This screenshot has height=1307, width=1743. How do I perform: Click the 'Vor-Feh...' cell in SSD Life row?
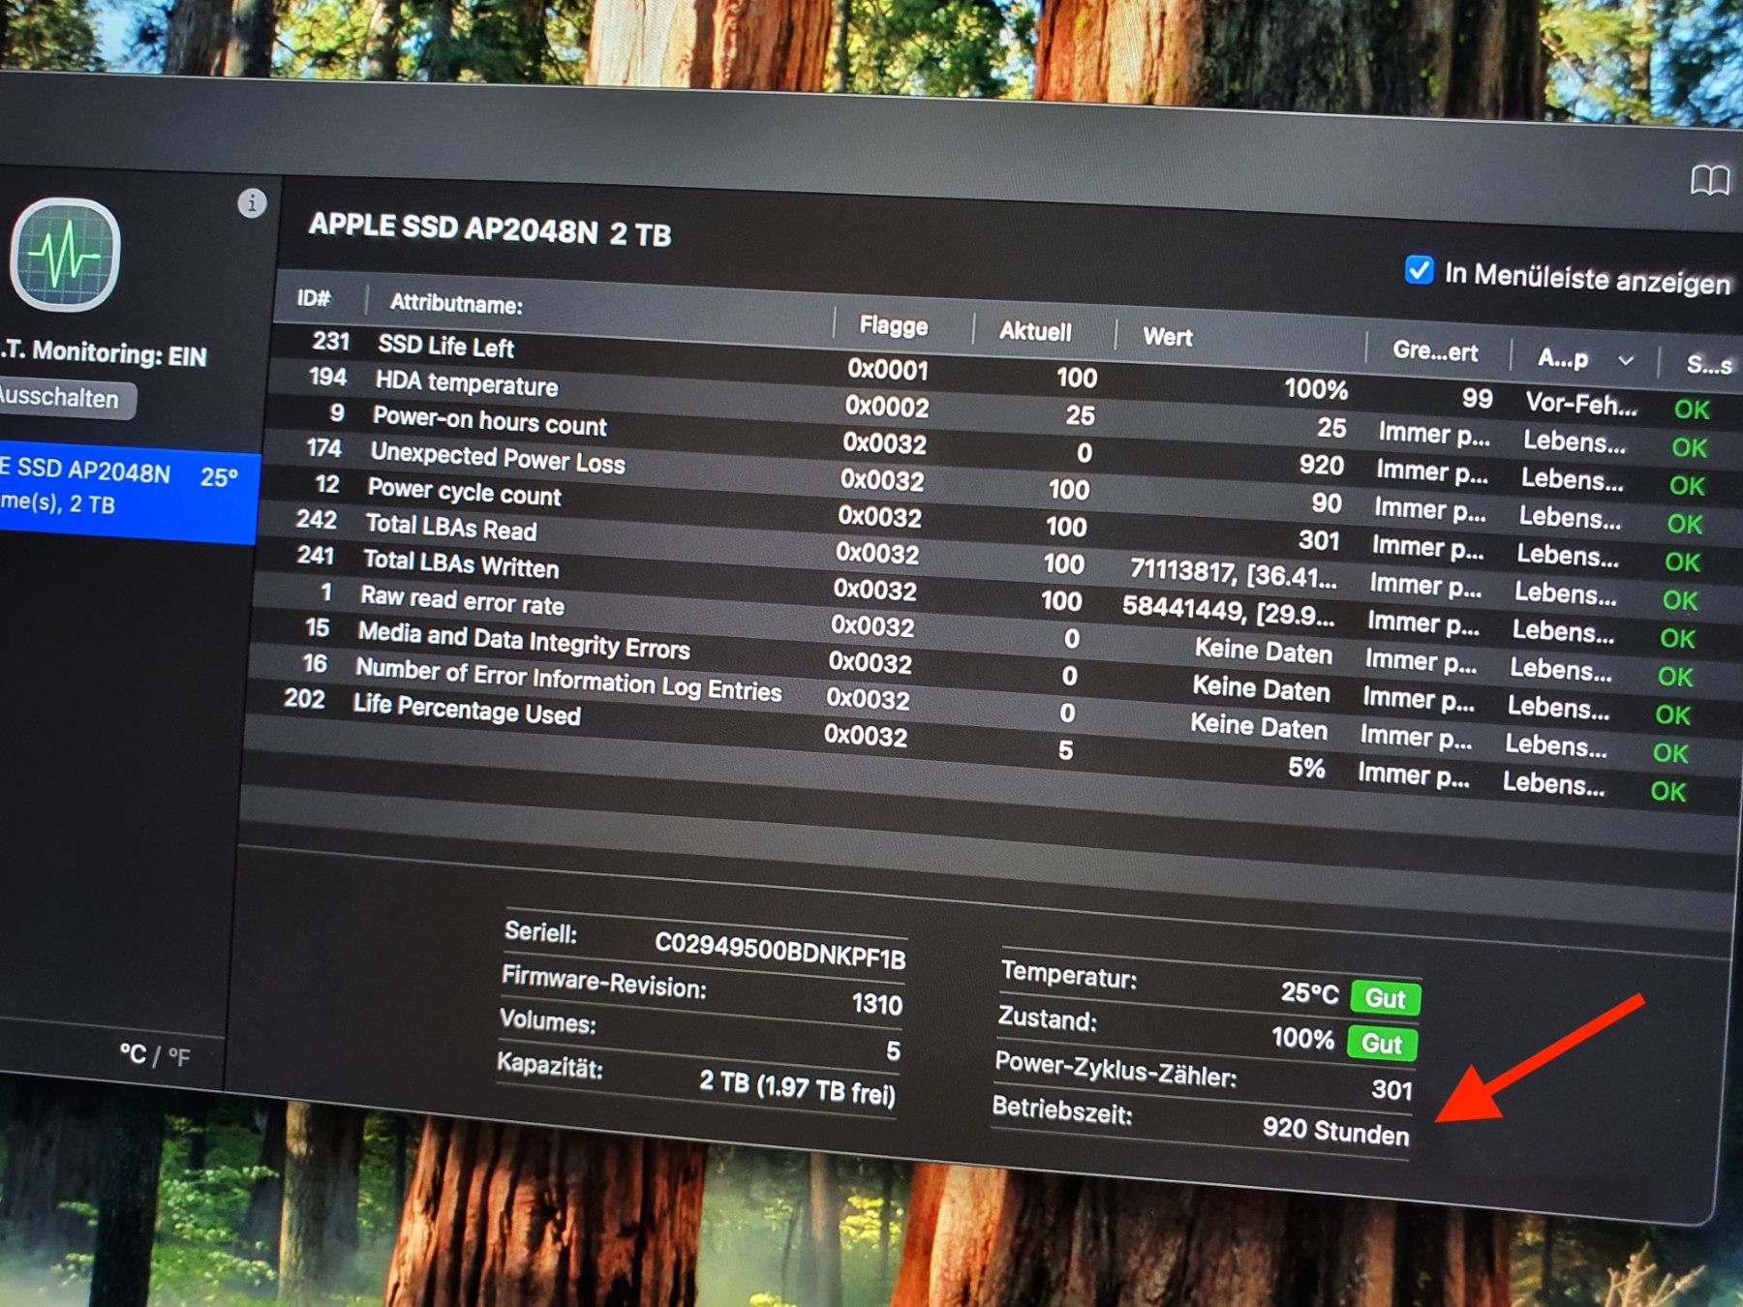[1581, 403]
